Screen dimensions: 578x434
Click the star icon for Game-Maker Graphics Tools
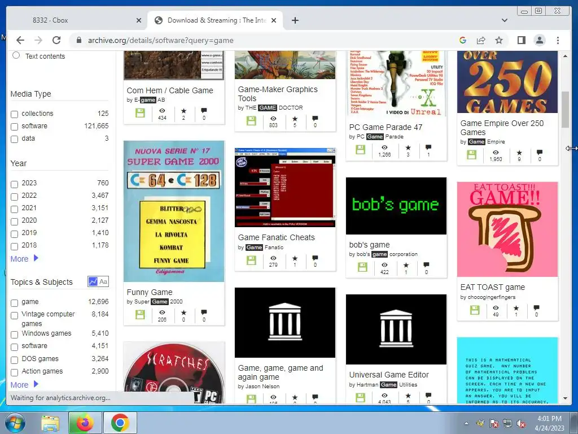[295, 119]
